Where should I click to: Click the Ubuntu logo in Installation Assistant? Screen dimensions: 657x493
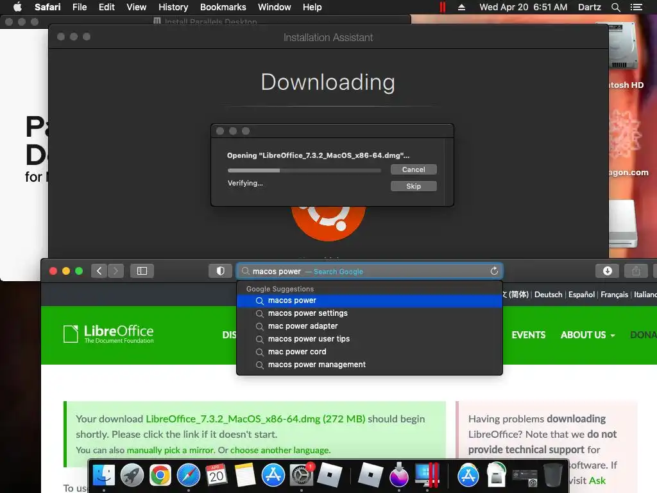pos(328,223)
